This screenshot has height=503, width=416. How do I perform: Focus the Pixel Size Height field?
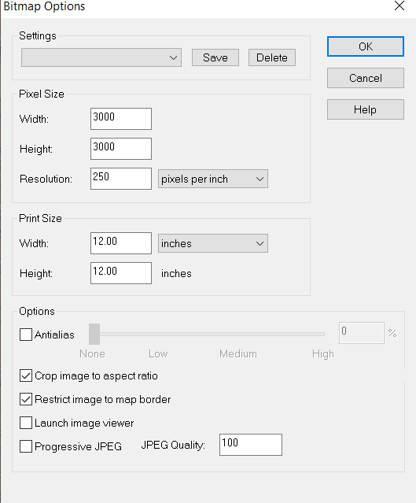pos(121,149)
